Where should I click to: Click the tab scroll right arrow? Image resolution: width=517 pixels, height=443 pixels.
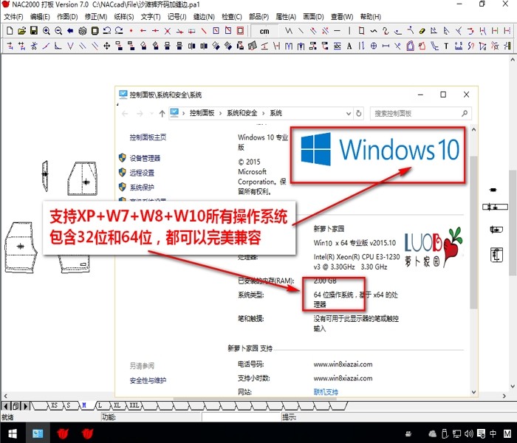pyautogui.click(x=26, y=406)
